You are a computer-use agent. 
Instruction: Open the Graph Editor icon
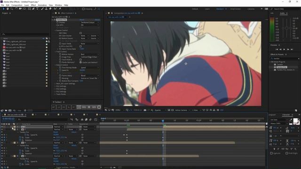(x=96, y=120)
